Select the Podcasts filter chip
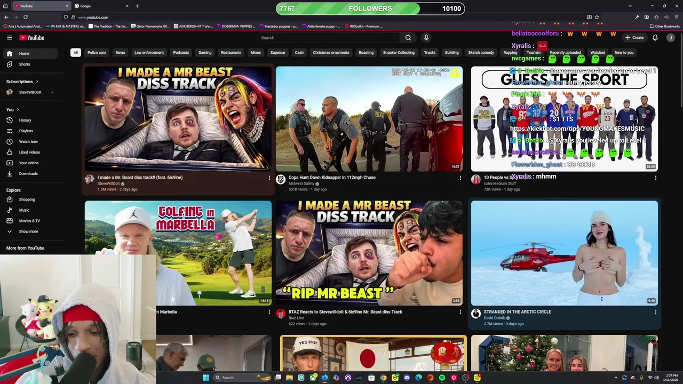This screenshot has width=683, height=384. [181, 53]
